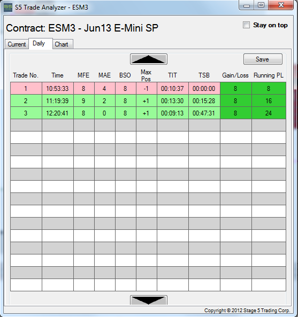Image resolution: width=298 pixels, height=317 pixels.
Task: Click the TSB value 00:00:00
Action: pos(204,88)
